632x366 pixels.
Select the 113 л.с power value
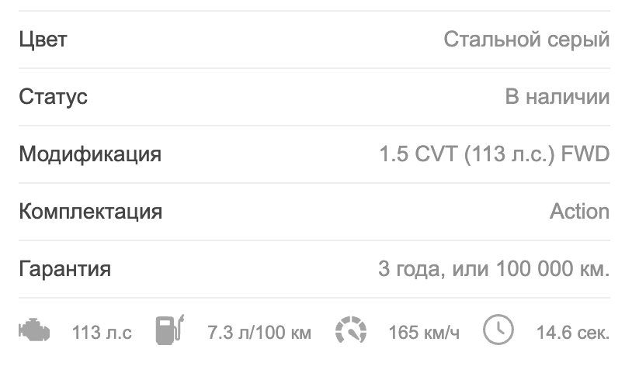point(102,333)
